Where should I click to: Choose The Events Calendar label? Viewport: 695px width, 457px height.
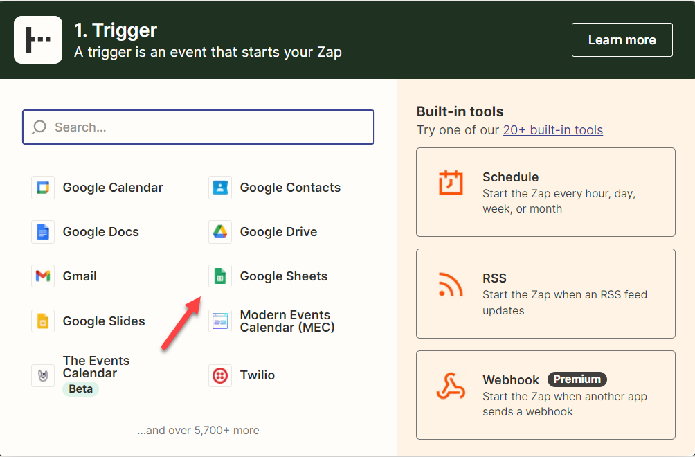tap(96, 366)
